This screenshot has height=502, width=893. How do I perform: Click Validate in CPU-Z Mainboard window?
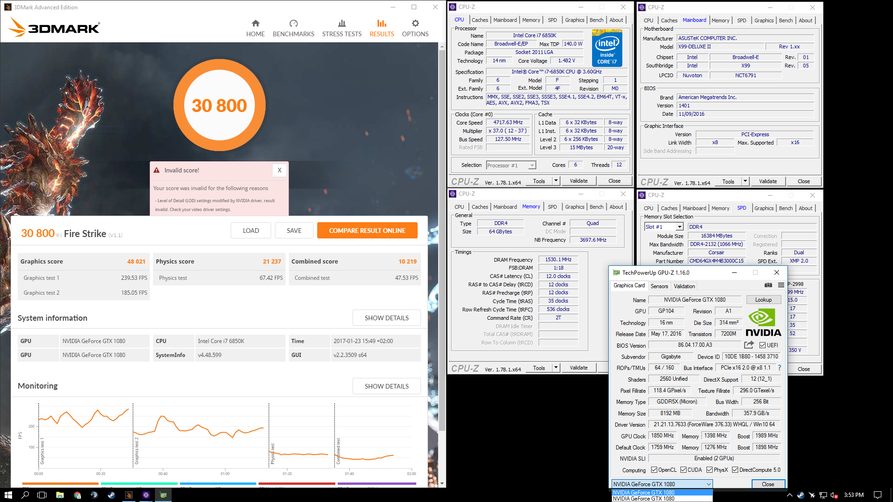coord(768,181)
